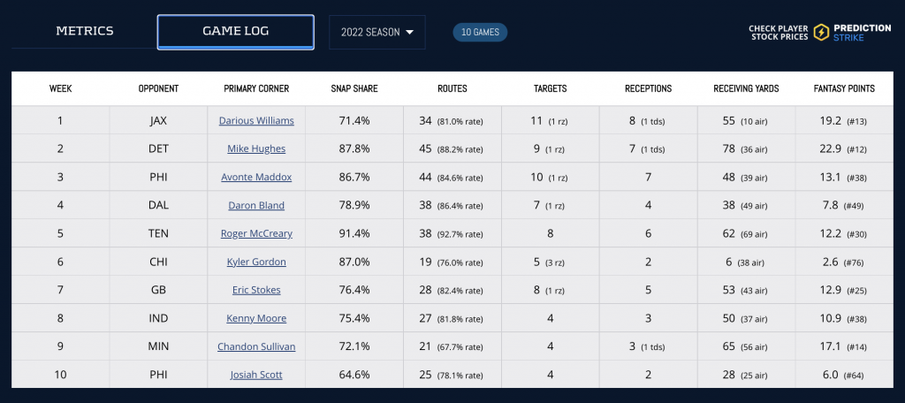This screenshot has width=905, height=403.
Task: Open the 2022 Season dropdown
Action: (376, 32)
